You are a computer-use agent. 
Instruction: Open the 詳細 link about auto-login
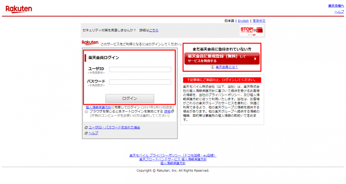tap(167, 112)
